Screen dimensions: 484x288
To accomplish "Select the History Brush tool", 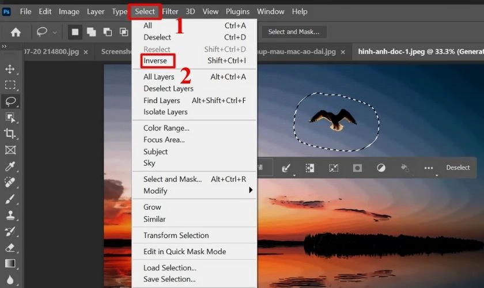I will [x=10, y=231].
